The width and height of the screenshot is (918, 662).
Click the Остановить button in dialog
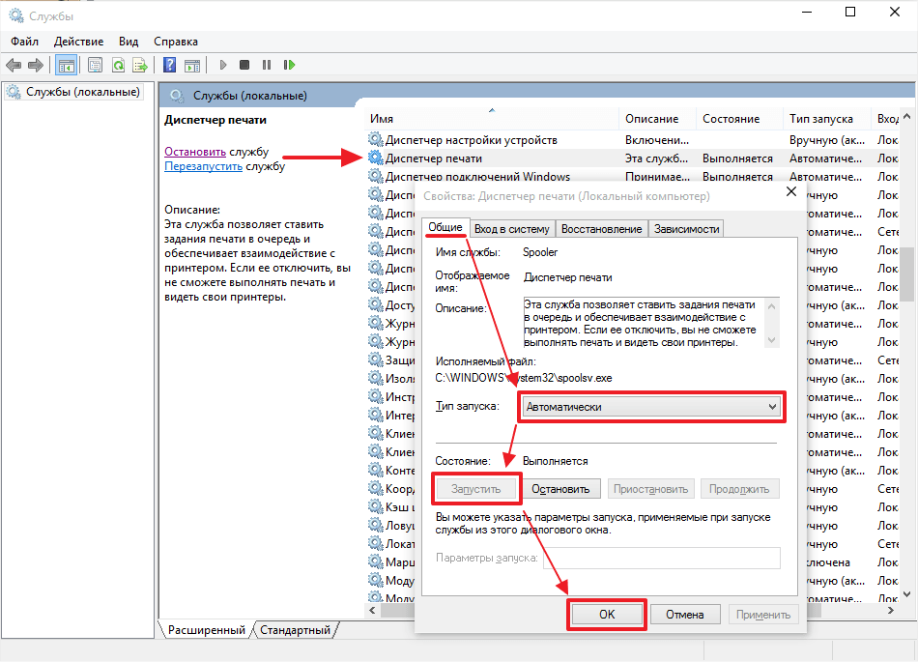tap(560, 489)
